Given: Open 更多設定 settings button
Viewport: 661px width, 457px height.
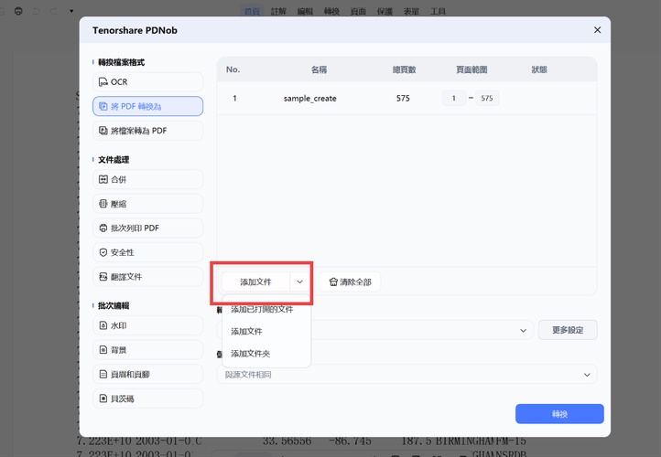Looking at the screenshot, I should click(x=568, y=330).
